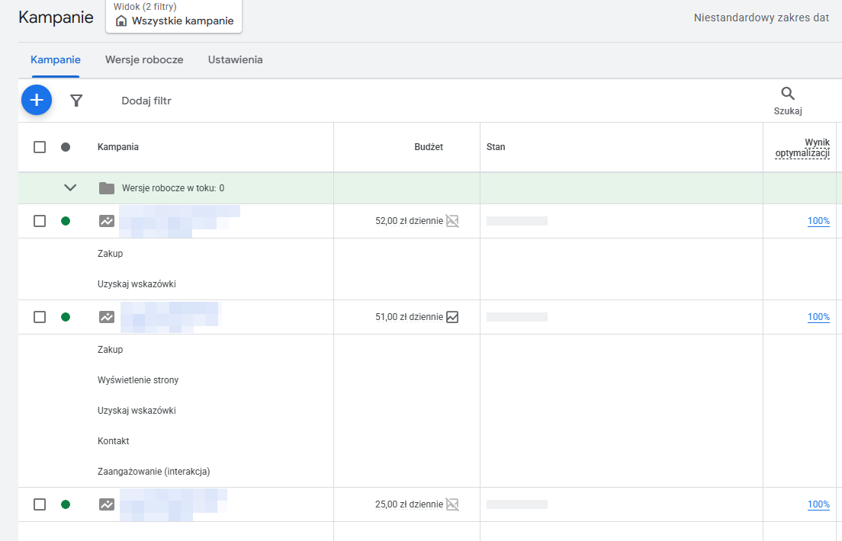Collapse the Wersje robocze w toku row

[x=70, y=188]
